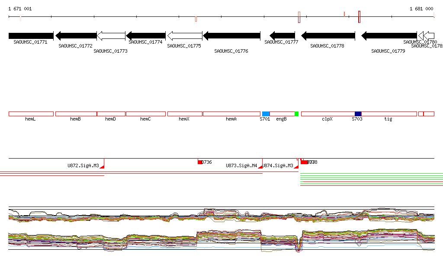This screenshot has height=264, width=443.
Task: Select the hemB red outlined box
Action: click(76, 114)
